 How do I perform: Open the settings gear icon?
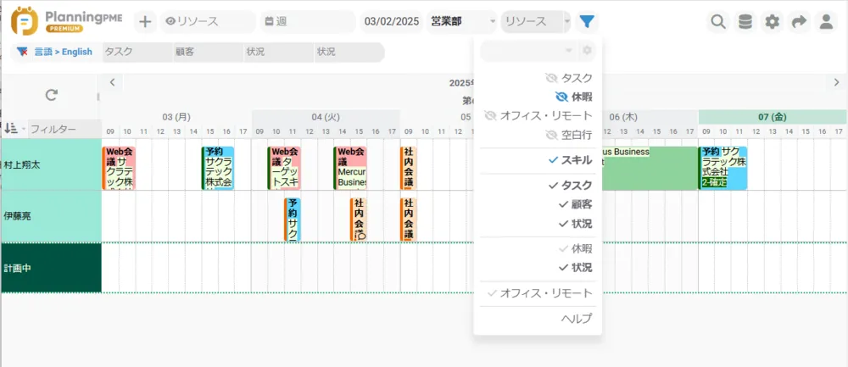(773, 22)
